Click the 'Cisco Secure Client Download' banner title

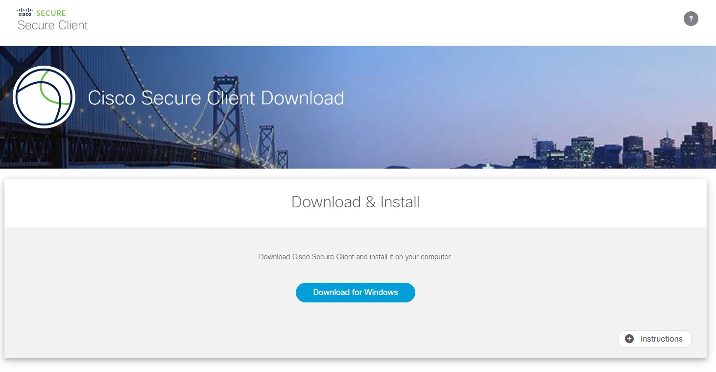click(x=215, y=98)
